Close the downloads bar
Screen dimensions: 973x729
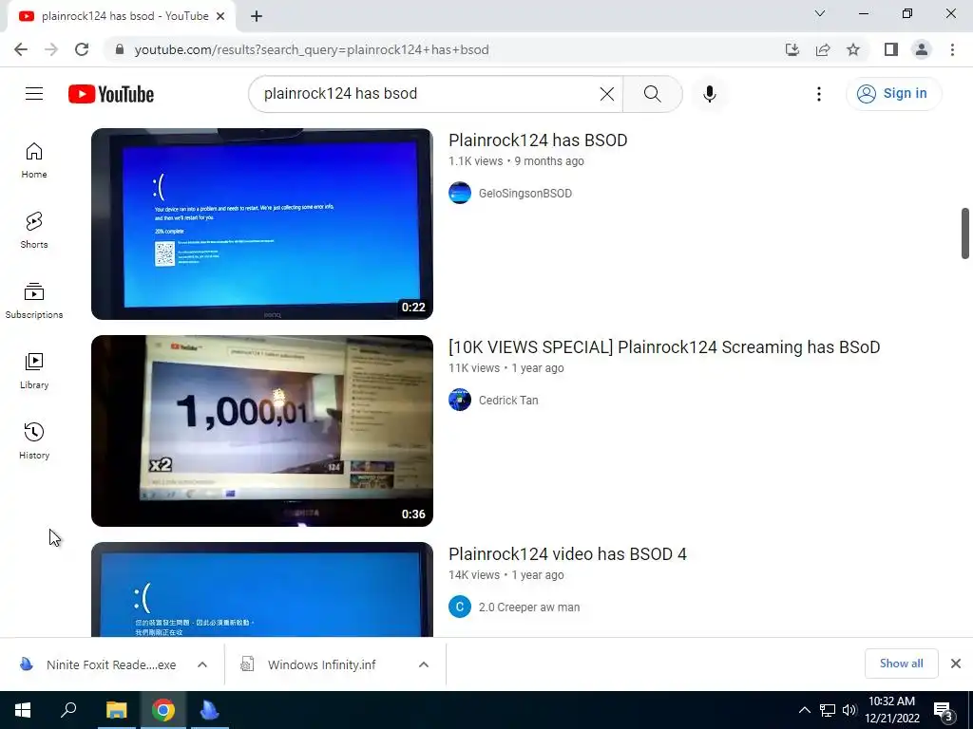tap(956, 664)
